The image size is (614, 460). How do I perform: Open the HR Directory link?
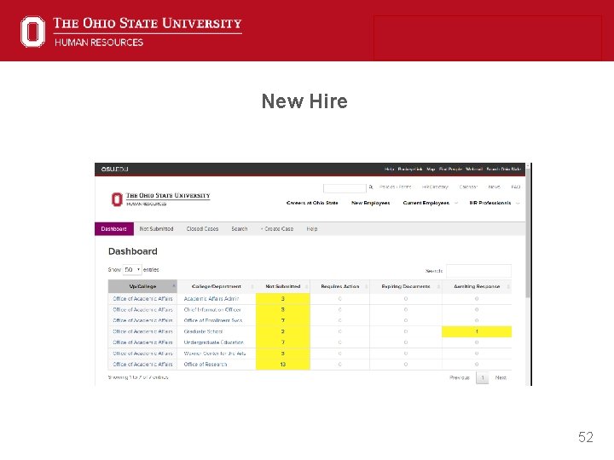click(x=435, y=187)
